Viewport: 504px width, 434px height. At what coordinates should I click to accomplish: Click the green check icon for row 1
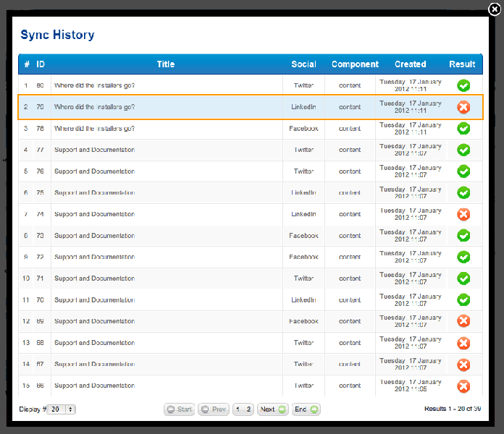click(463, 85)
